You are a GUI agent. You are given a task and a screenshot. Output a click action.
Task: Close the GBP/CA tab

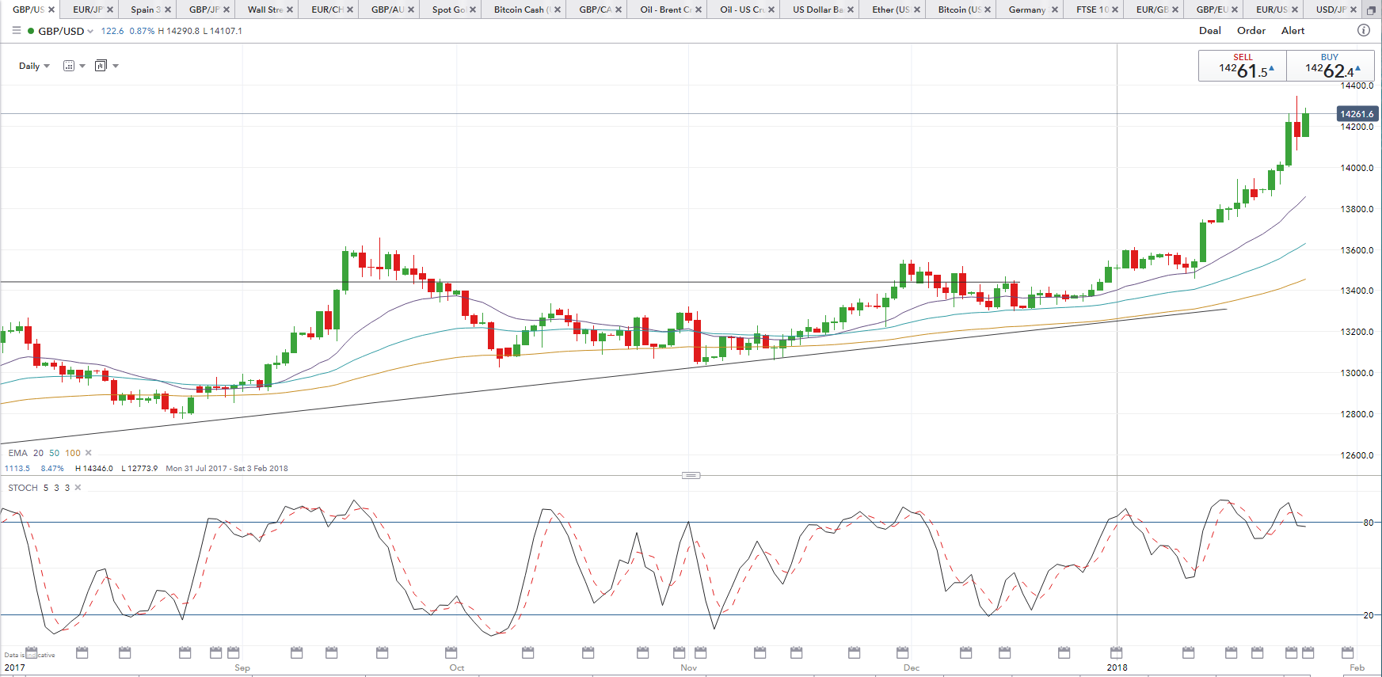[x=619, y=10]
